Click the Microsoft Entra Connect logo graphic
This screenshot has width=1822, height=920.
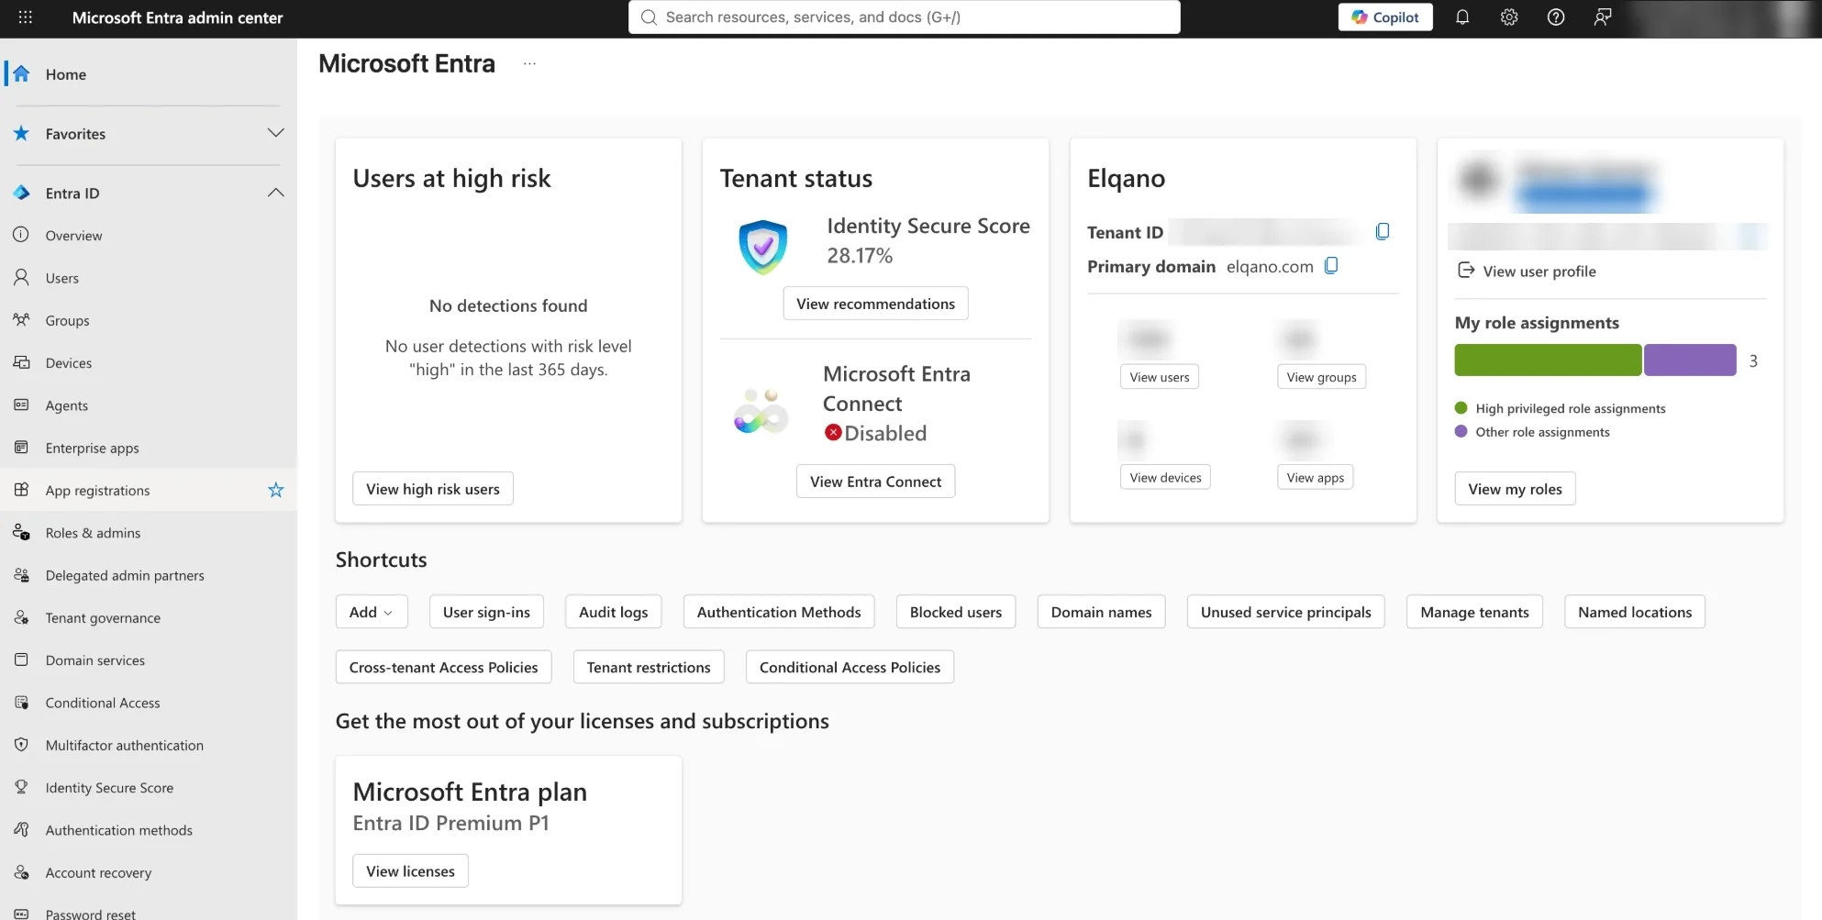[761, 411]
